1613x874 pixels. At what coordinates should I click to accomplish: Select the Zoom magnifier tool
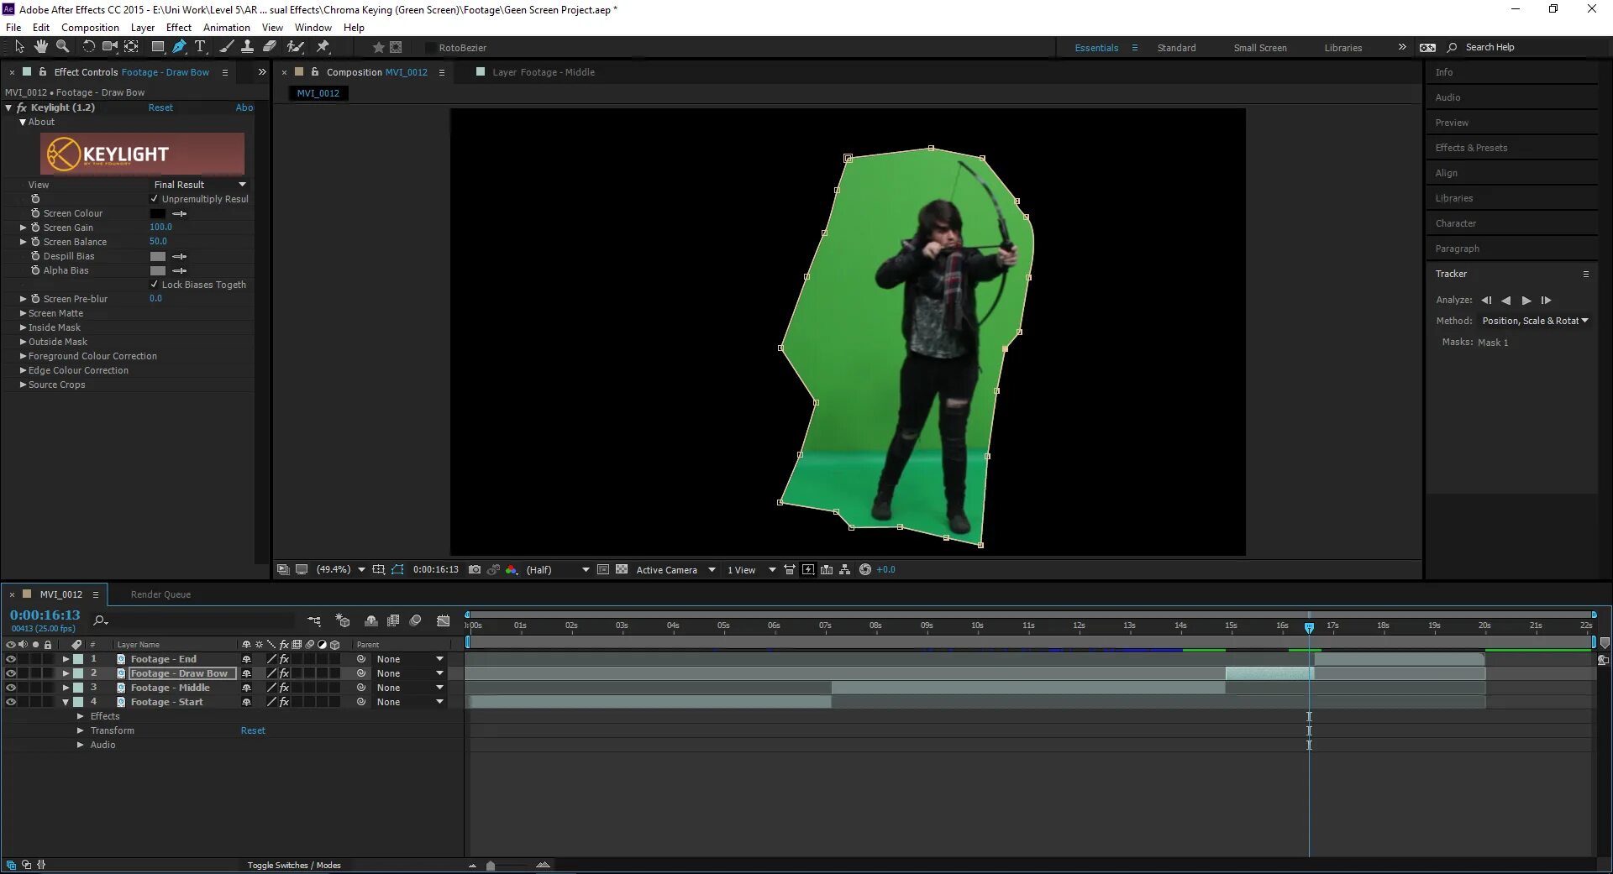pos(62,47)
